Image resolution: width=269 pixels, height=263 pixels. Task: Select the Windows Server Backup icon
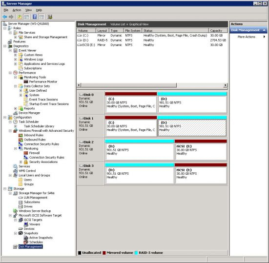pos(16,211)
